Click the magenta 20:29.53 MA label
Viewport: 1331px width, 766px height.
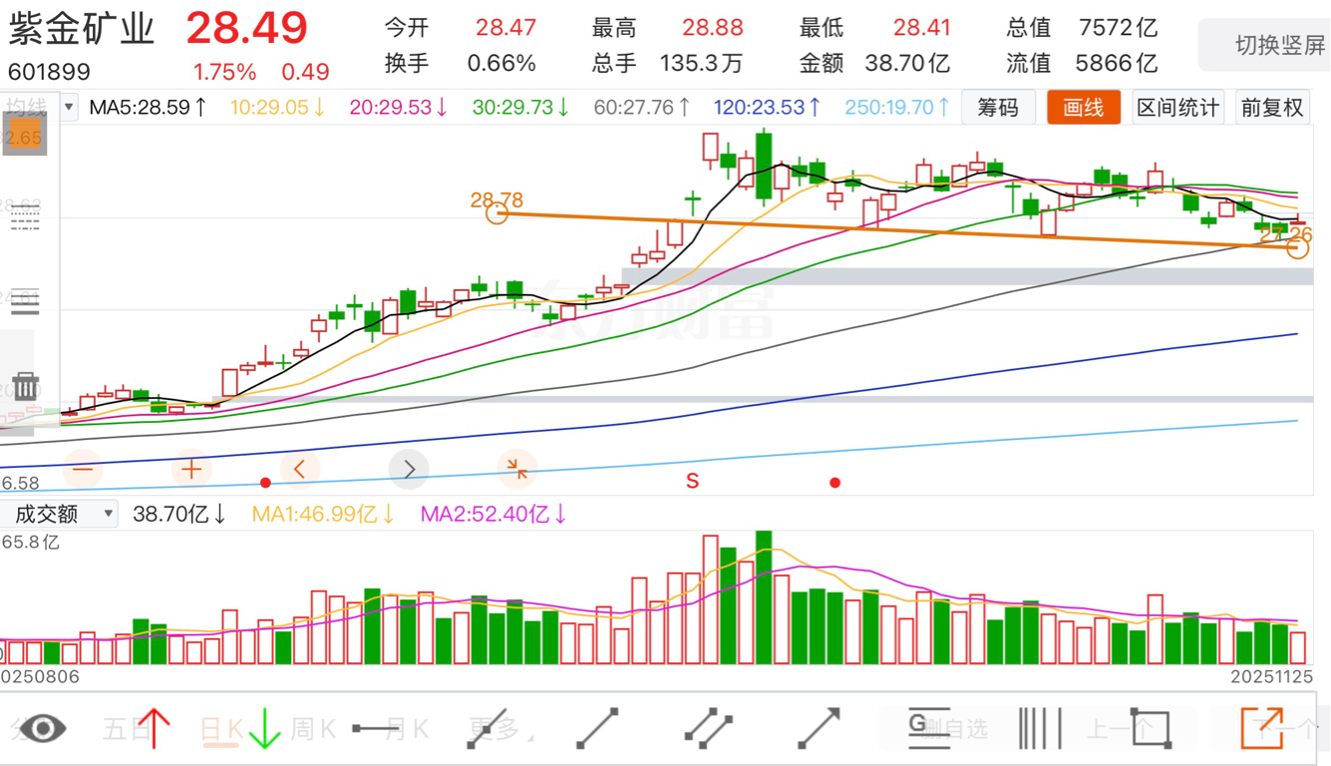tap(399, 107)
